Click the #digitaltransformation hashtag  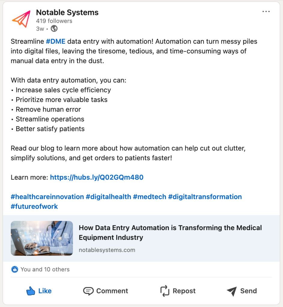click(x=205, y=197)
